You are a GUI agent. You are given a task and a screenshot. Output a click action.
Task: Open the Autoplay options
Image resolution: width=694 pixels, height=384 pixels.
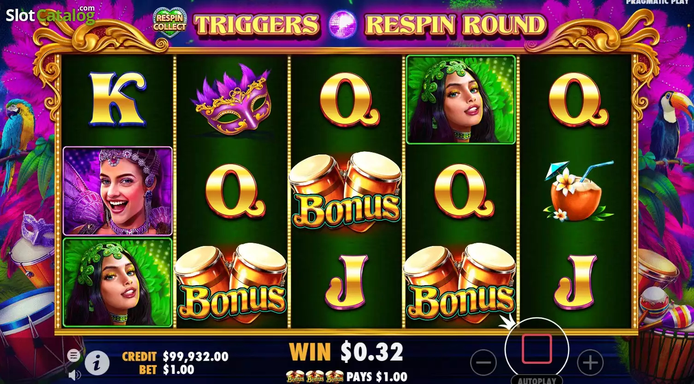[x=537, y=380]
